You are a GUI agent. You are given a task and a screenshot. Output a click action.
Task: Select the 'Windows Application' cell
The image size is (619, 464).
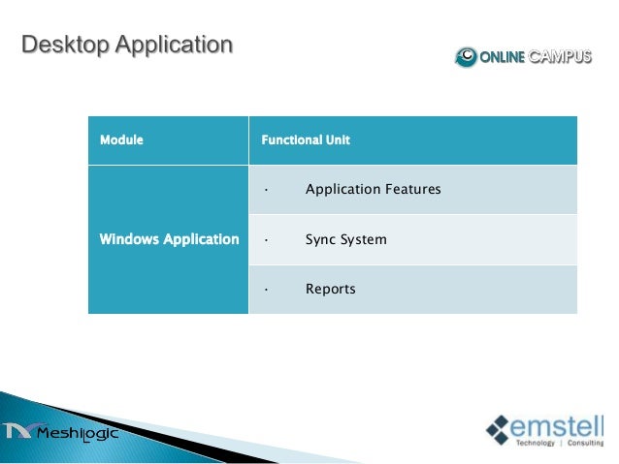click(x=169, y=239)
